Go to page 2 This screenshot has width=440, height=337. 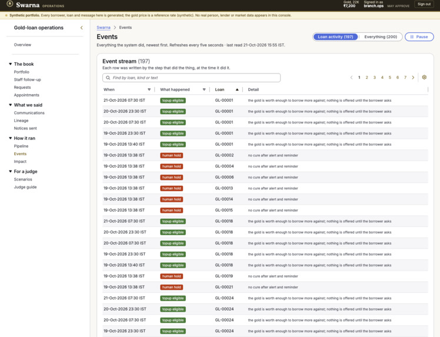point(366,78)
